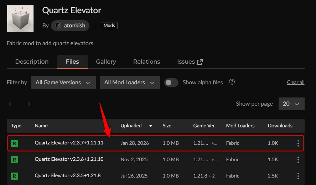Click the alpha files help question icon
This screenshot has width=316, height=185.
(232, 82)
